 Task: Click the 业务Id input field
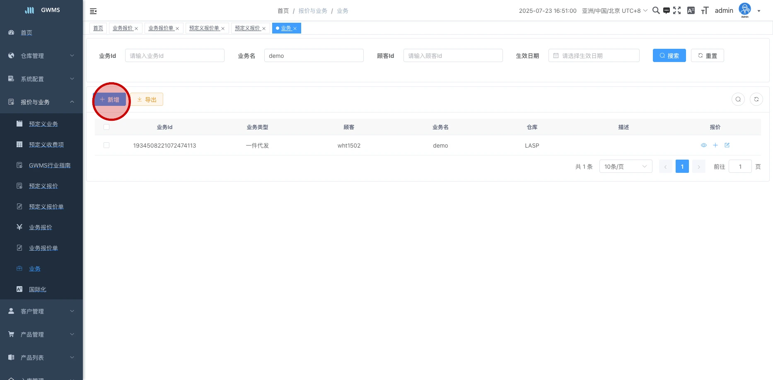click(x=174, y=56)
